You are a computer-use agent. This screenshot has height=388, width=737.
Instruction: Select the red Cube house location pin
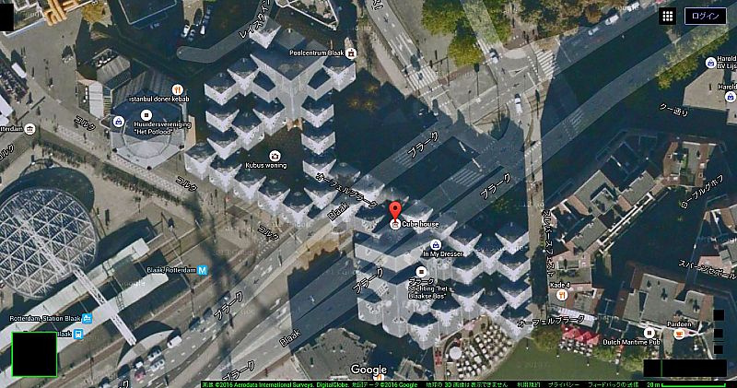pyautogui.click(x=395, y=211)
